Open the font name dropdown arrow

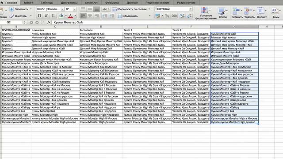63,9
